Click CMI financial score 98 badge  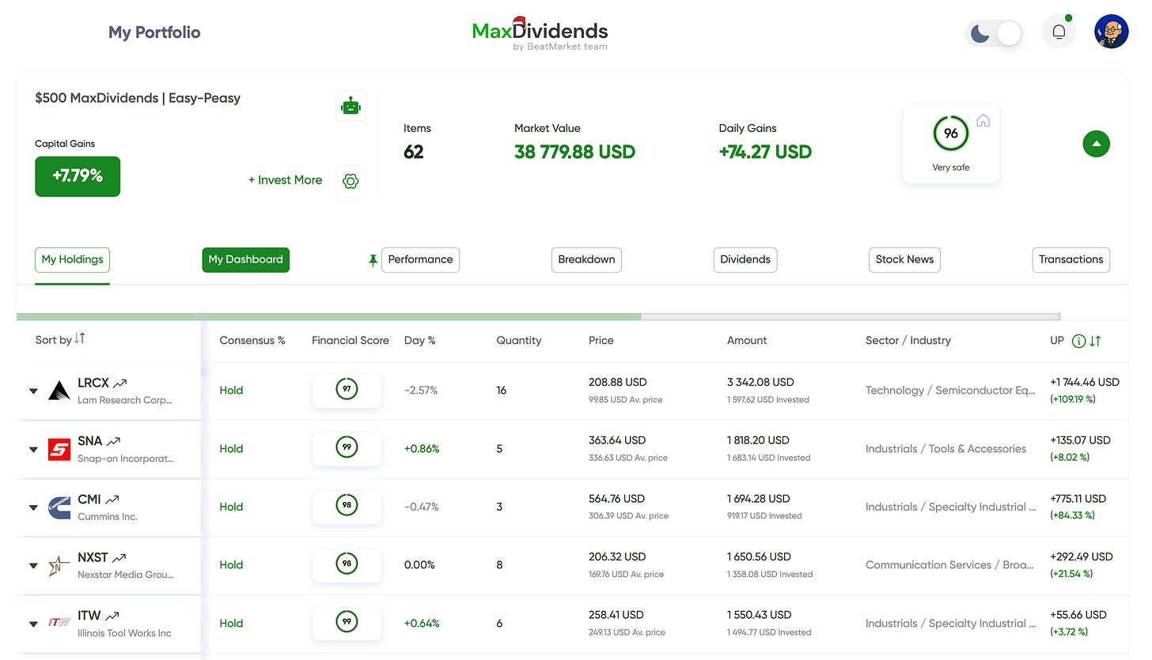tap(347, 507)
